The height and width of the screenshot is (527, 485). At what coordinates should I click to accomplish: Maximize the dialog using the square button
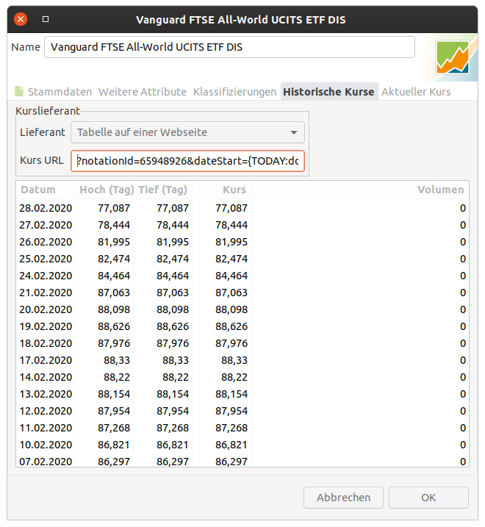click(46, 19)
